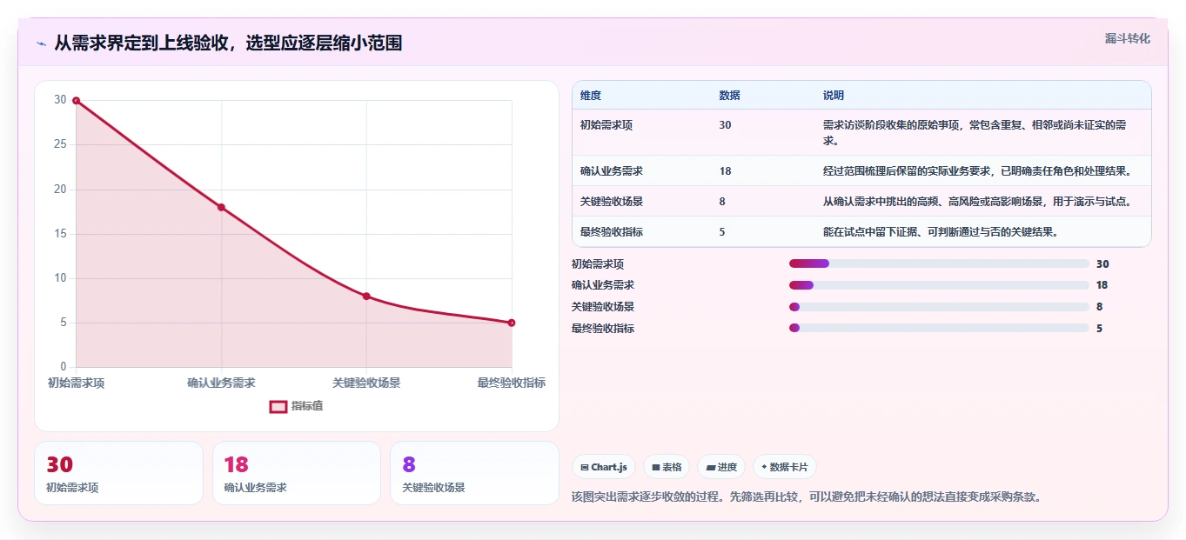Click the 指标值 legend color box
Viewport: 1186px width, 540px height.
tap(278, 406)
